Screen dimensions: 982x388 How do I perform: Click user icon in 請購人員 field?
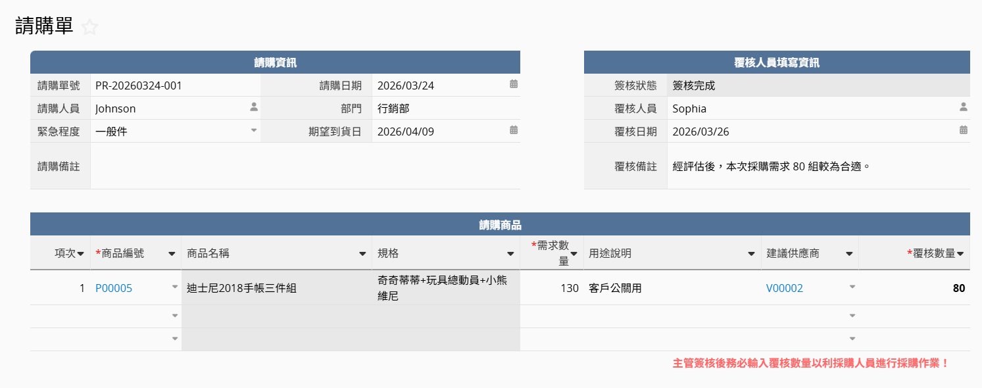click(x=254, y=107)
